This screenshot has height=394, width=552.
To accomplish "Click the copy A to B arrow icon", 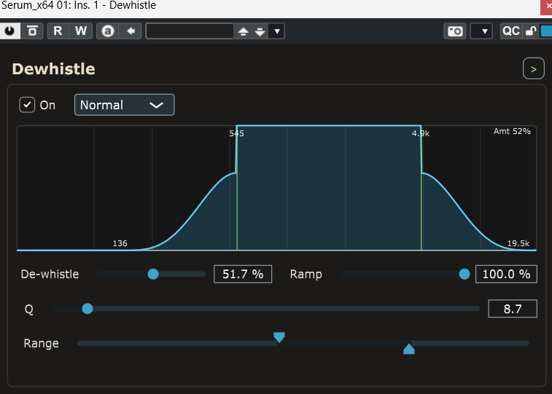I will click(x=131, y=31).
